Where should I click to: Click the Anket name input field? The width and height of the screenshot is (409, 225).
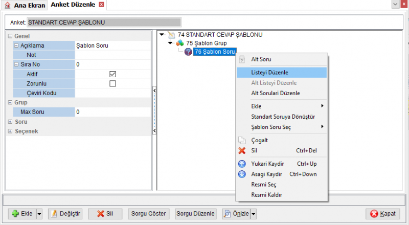104,22
